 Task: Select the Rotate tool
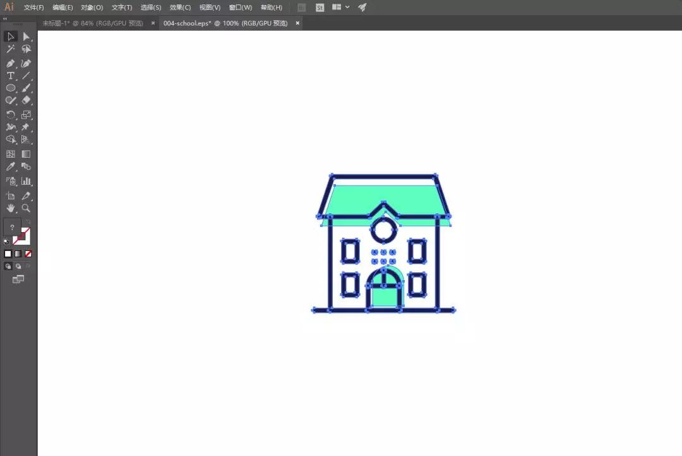coord(11,115)
